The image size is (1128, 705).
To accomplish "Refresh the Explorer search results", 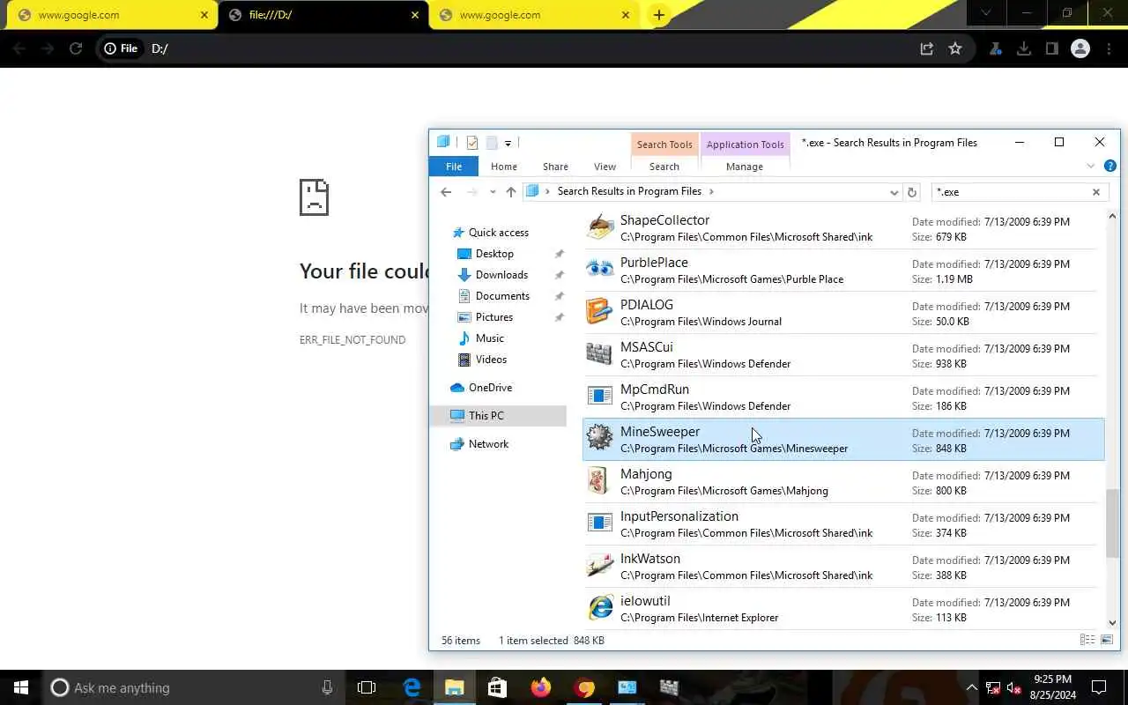I will pos(912,192).
